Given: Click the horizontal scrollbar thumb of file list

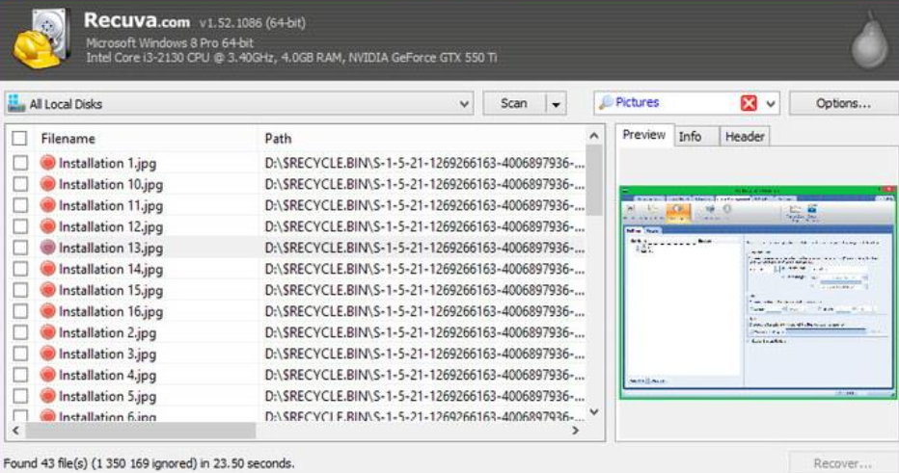Looking at the screenshot, I should 141,431.
